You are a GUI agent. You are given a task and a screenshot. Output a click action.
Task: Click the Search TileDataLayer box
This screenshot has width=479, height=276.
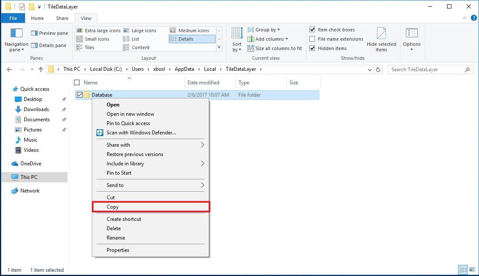[x=427, y=69]
